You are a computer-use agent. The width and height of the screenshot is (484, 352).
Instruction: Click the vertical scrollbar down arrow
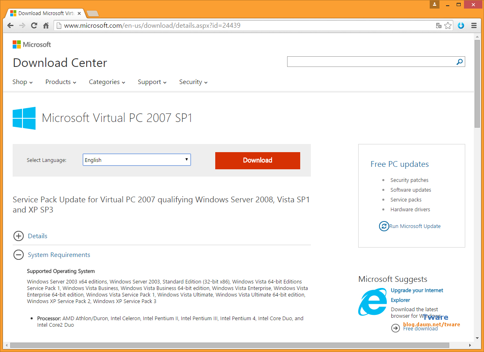(x=477, y=338)
